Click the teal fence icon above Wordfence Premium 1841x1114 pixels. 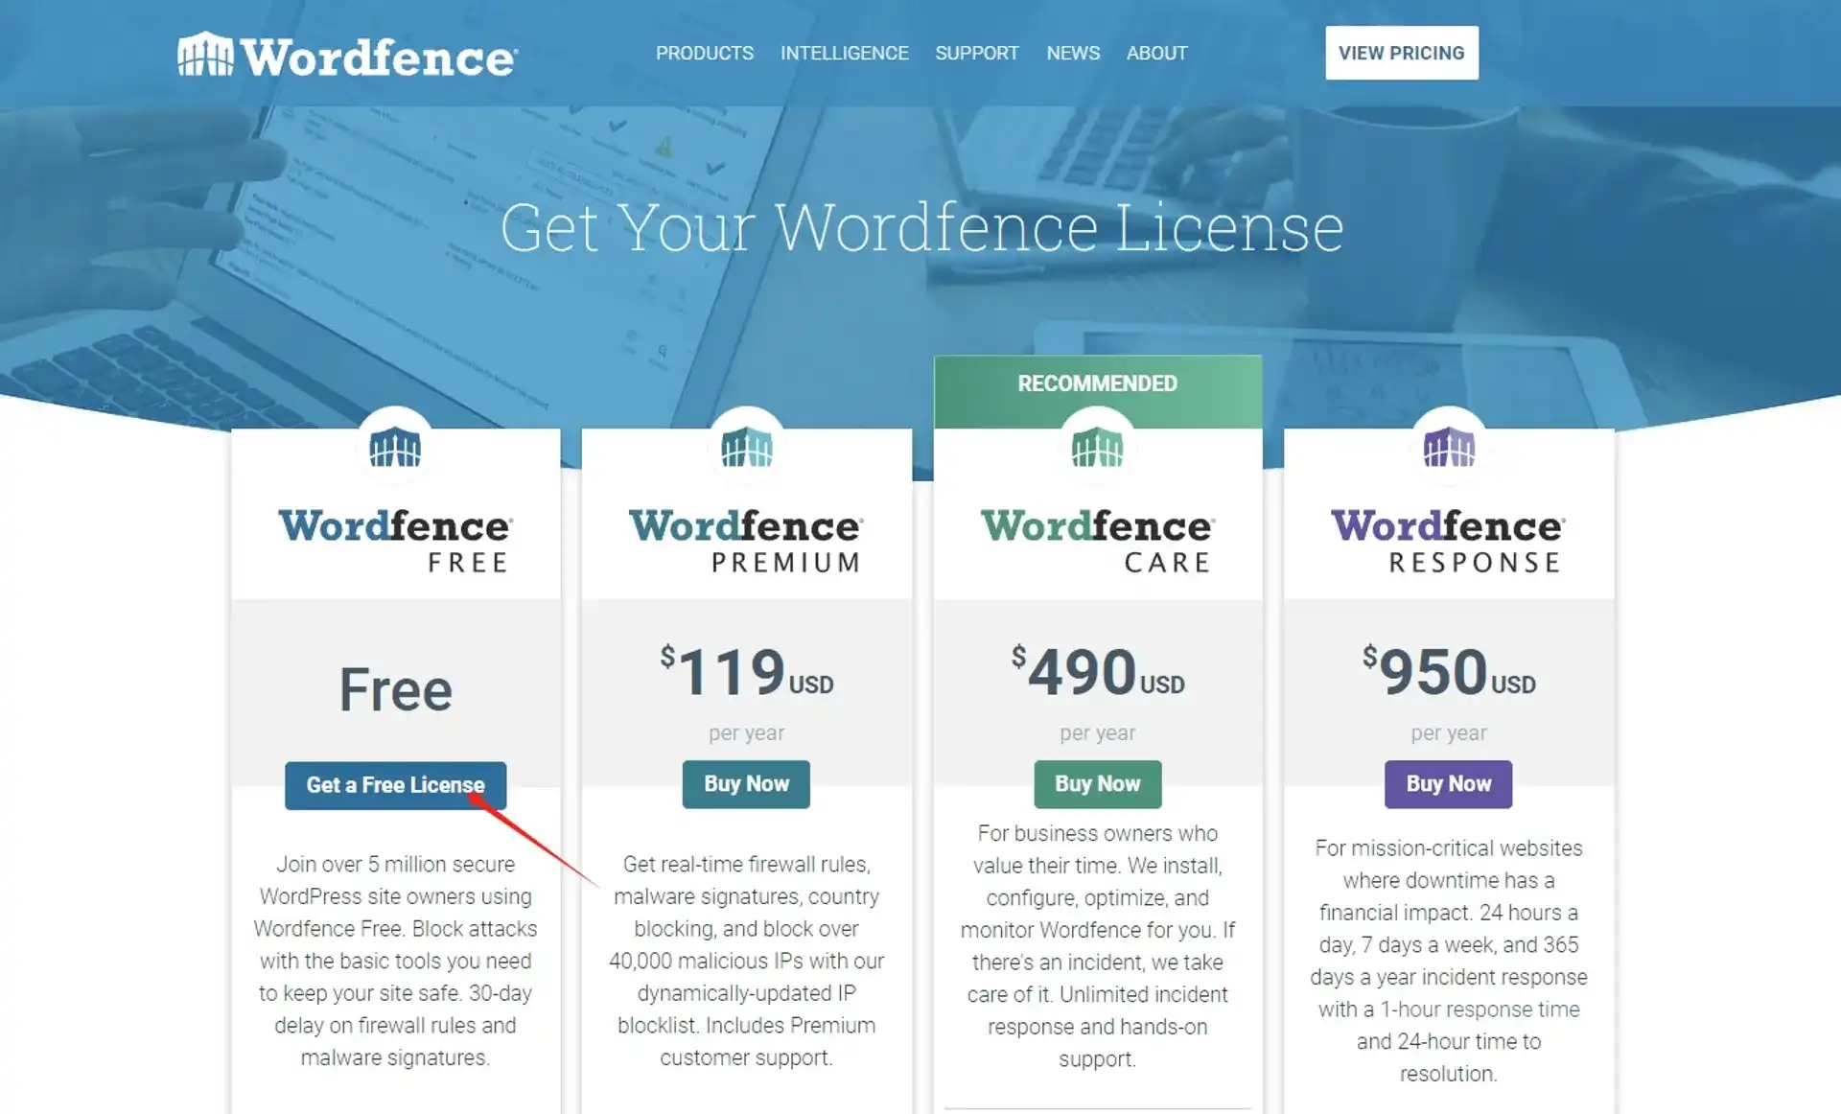(x=747, y=447)
